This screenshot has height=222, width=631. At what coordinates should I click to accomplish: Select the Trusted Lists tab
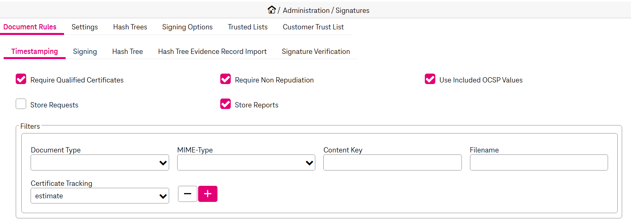[x=248, y=27]
